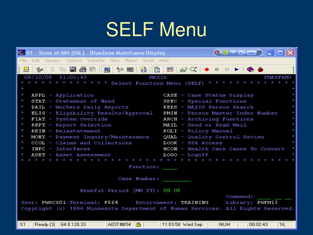Screen dimensions: 313x235
Task: Click the 00:02:43 session timer cell
Action: click(262, 225)
